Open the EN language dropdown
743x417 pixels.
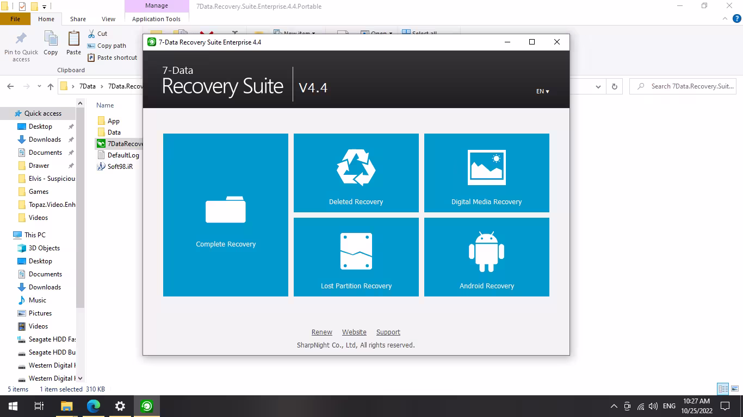tap(542, 91)
